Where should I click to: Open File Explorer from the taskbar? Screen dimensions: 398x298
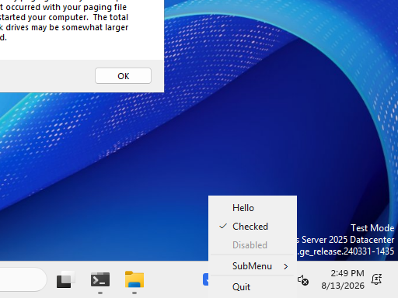click(134, 279)
